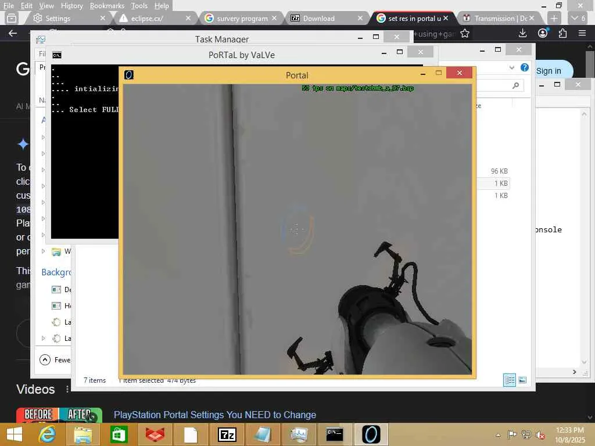Switch to the Transmission browser tab
The image size is (595, 446).
click(x=498, y=18)
